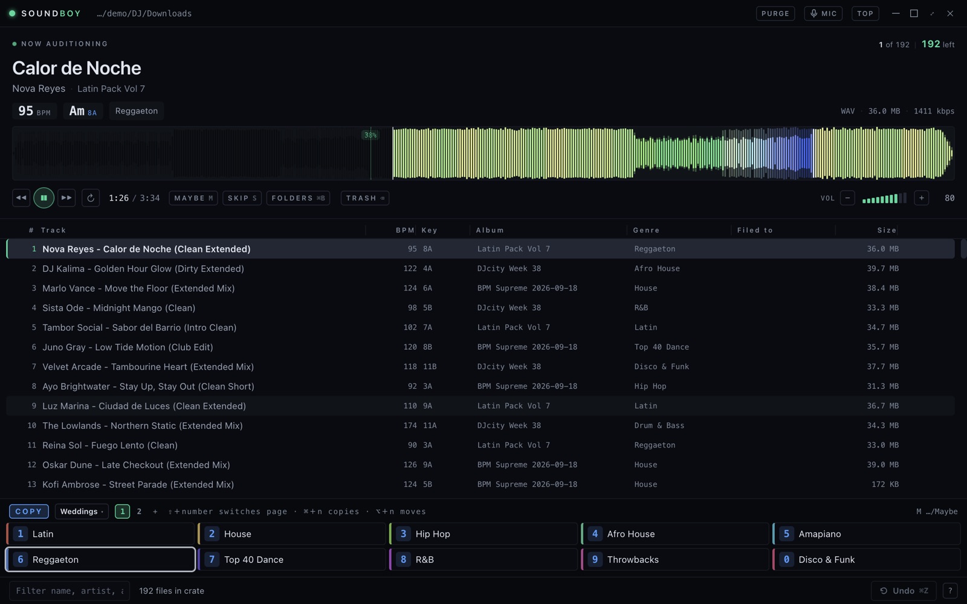
Task: Click the .../demo/DJ/Downloads path in title bar
Action: click(144, 13)
